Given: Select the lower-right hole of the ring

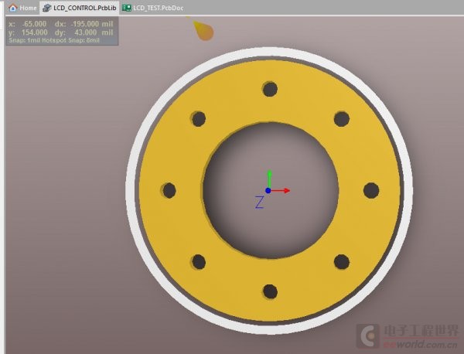Looking at the screenshot, I should click(x=342, y=262).
